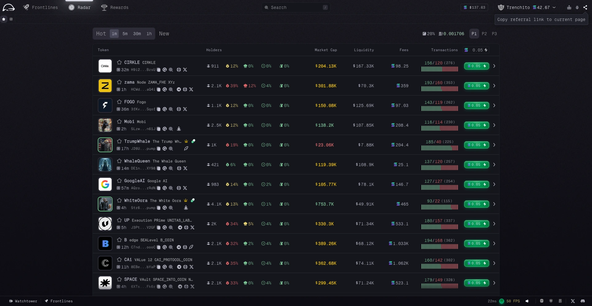Expand the TrumpWhale row chevron
The image size is (592, 306).
pyautogui.click(x=494, y=145)
